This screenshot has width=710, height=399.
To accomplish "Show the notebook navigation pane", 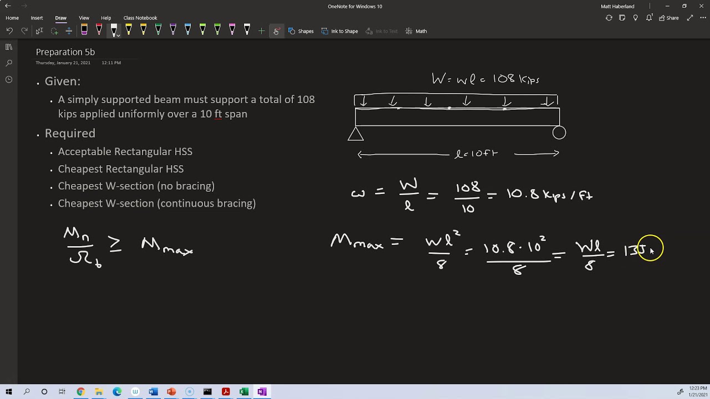I will (x=9, y=47).
